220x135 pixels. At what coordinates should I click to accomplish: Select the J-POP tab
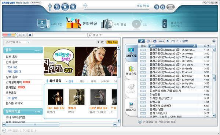click(105, 81)
